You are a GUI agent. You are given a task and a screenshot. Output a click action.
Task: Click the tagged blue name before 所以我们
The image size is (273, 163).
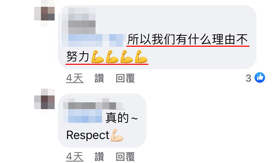click(x=93, y=40)
